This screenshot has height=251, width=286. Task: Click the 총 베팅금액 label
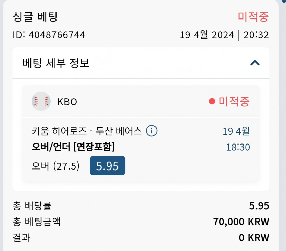[36, 222]
